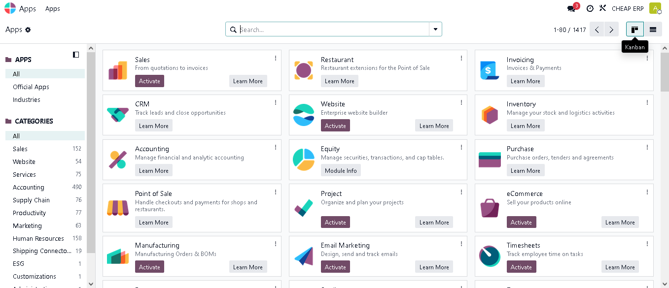Collapse the left filter sidebar panel
The image size is (669, 288).
[x=76, y=55]
